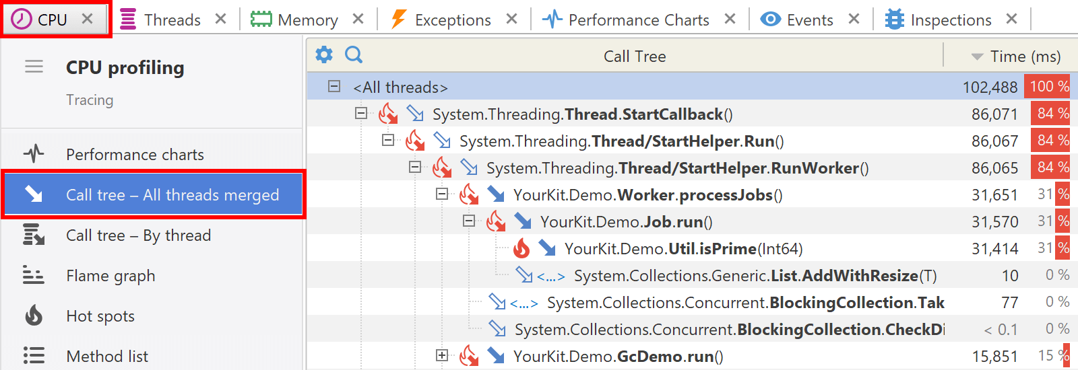Screen dimensions: 1078x370
Task: Collapse the Thread.StartCallback() node
Action: coord(361,113)
